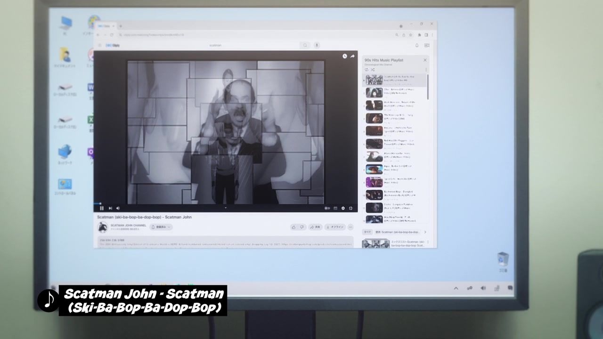Screen dimensions: 603x339
Task: Toggle the playlist loop button
Action: pyautogui.click(x=367, y=70)
